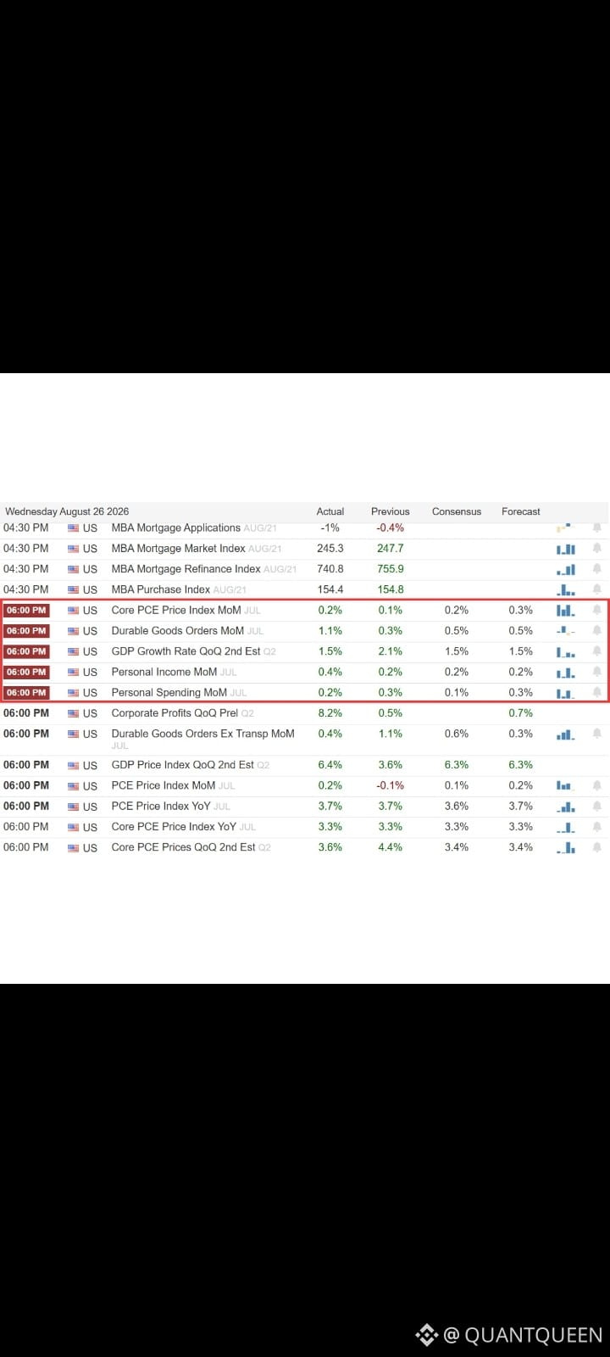Open mini chart for MBA Mortgage Refinance Index

click(566, 569)
